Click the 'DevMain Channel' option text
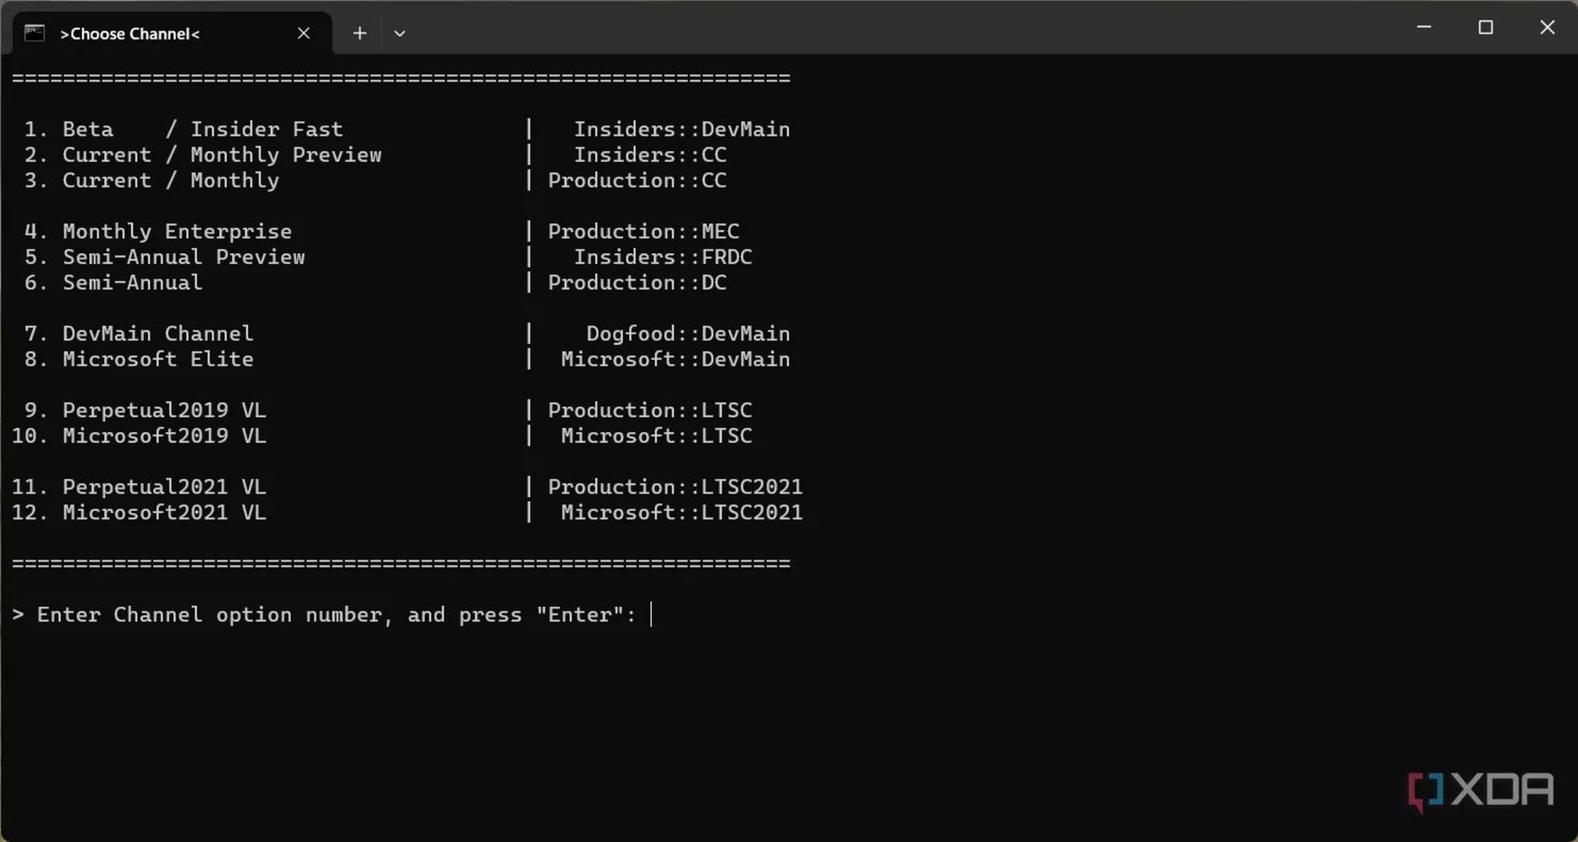The height and width of the screenshot is (842, 1578). 158,333
